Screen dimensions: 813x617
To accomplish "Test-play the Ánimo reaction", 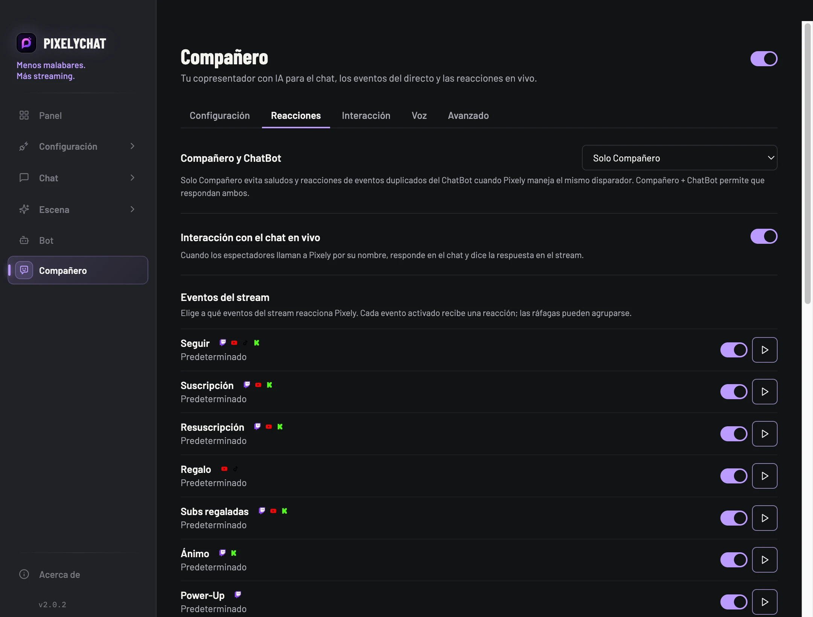I will pyautogui.click(x=764, y=560).
